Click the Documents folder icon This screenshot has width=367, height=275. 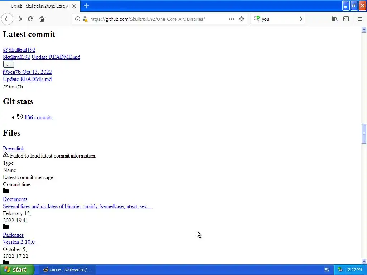coord(6,191)
